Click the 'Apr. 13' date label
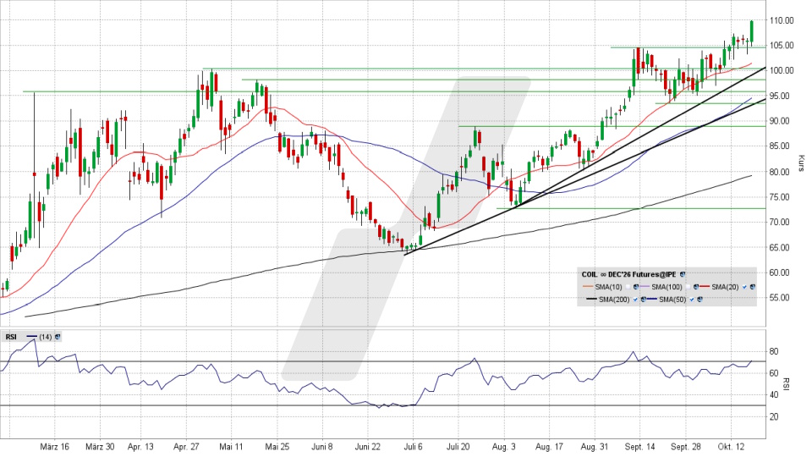 (140, 447)
